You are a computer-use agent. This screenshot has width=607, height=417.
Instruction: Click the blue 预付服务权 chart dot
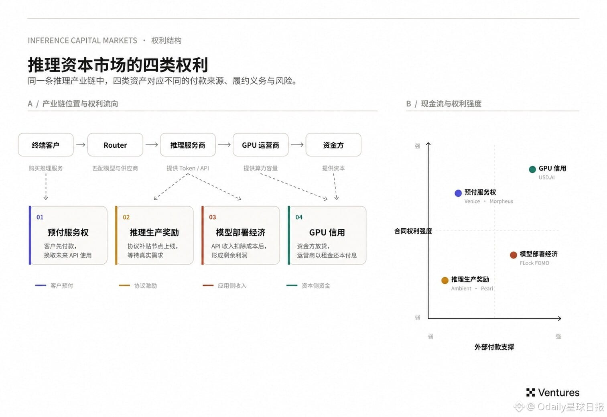(458, 193)
